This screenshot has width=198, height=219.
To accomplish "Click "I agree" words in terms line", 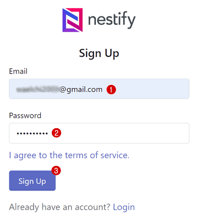I will point(23,155).
